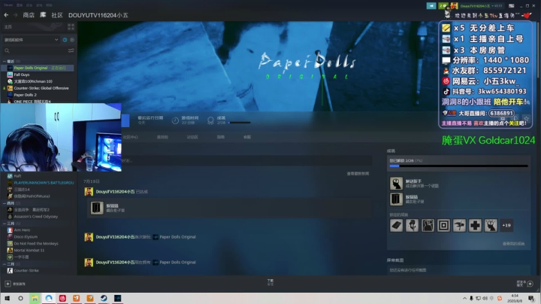Click the announcements icon in Steam title bar
This screenshot has height=304, width=541.
[431, 6]
